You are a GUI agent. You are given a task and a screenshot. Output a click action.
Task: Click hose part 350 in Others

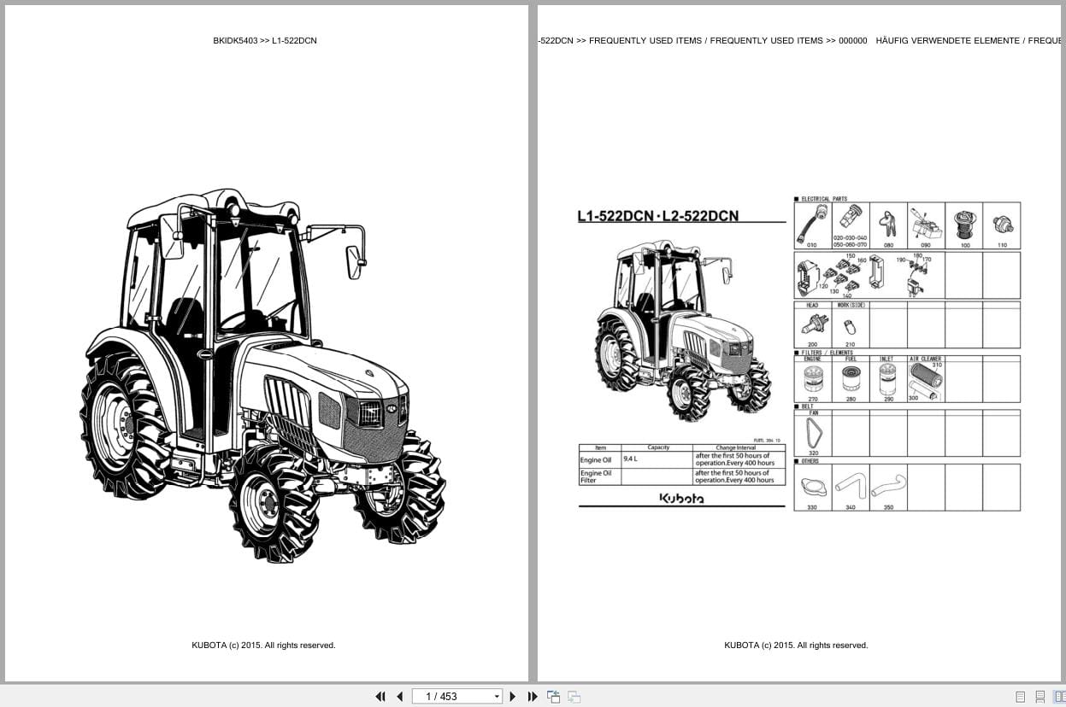(888, 488)
